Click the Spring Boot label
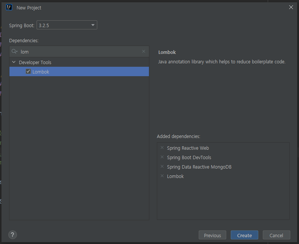Image resolution: width=299 pixels, height=244 pixels. pos(22,26)
